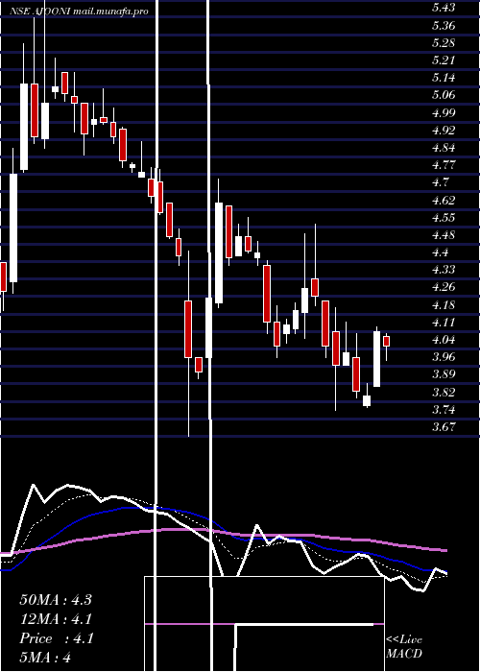Viewport: 480px width, 672px height.
Task: Click the <<Live MACD label
Action: pyautogui.click(x=404, y=646)
